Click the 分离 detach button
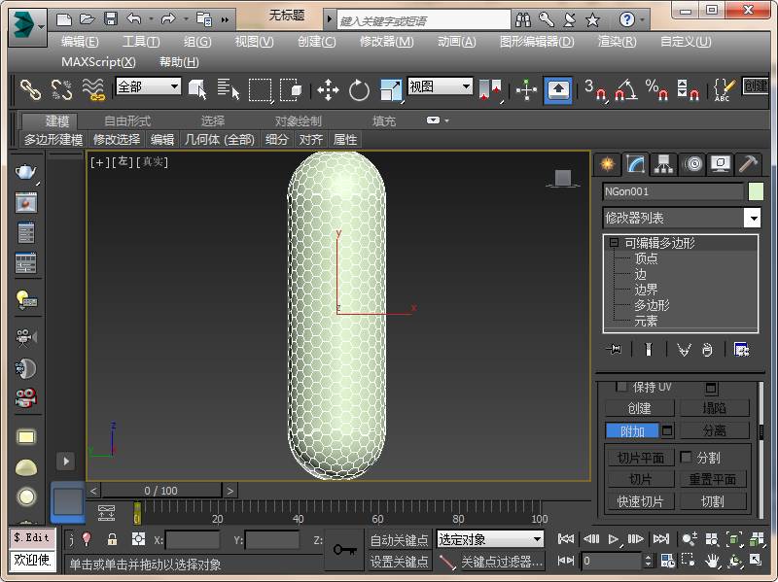Screen dimensions: 778x582 click(x=714, y=430)
